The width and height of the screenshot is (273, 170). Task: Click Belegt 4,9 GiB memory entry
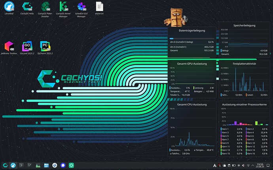[x=244, y=51]
